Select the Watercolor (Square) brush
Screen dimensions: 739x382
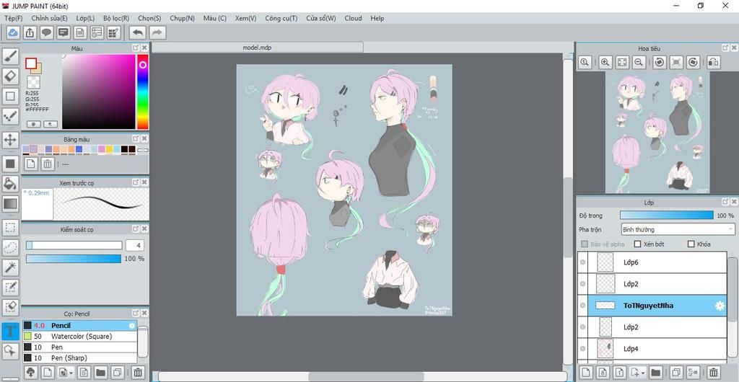[80, 337]
